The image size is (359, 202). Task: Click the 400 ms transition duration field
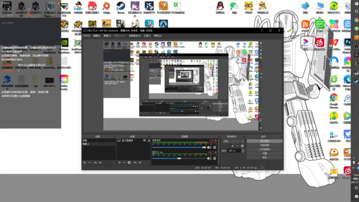tap(234, 151)
